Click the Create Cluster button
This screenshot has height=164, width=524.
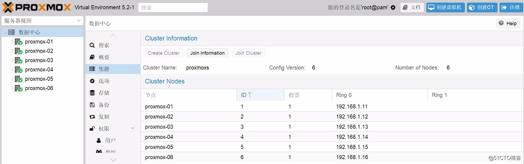163,53
